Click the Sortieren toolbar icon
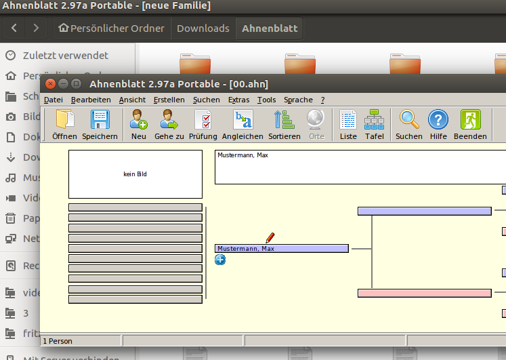506x360 pixels. click(x=284, y=125)
